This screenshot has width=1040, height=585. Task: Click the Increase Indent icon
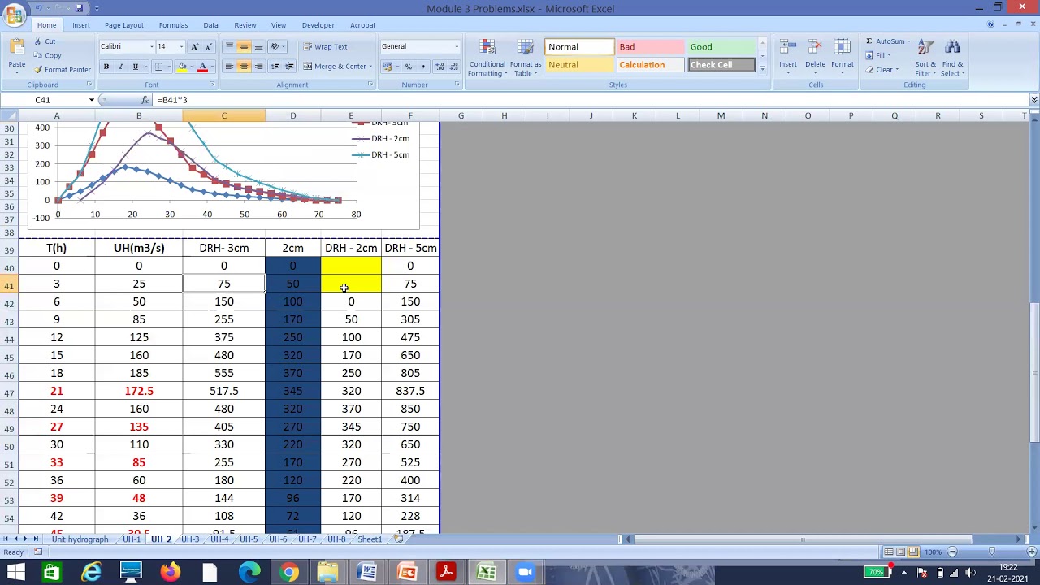[290, 67]
